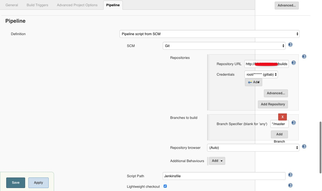
Task: Open help for the SCM field
Action: 290,45
